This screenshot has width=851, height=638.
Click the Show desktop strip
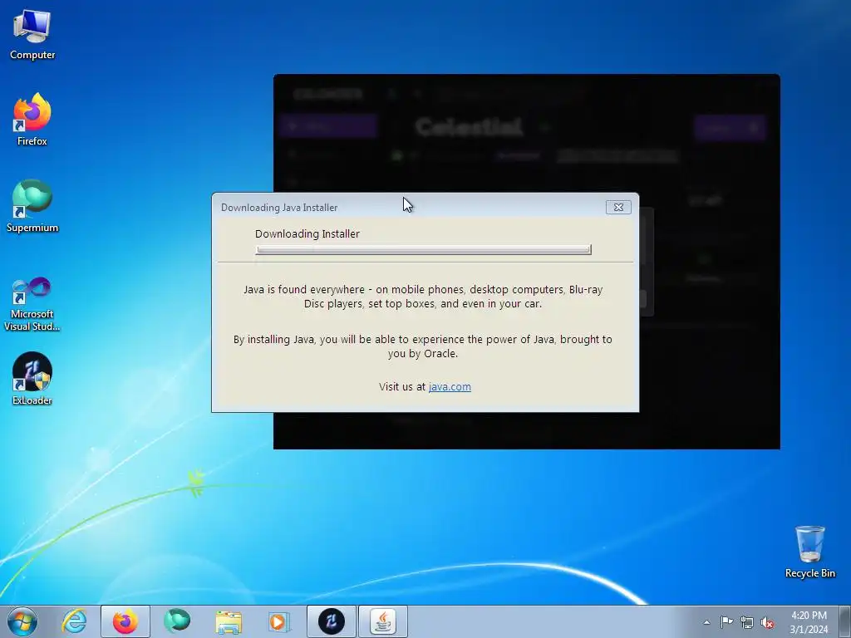[845, 621]
